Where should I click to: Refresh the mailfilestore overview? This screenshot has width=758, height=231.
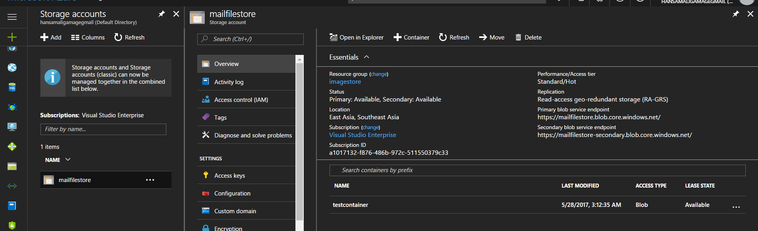pyautogui.click(x=454, y=37)
